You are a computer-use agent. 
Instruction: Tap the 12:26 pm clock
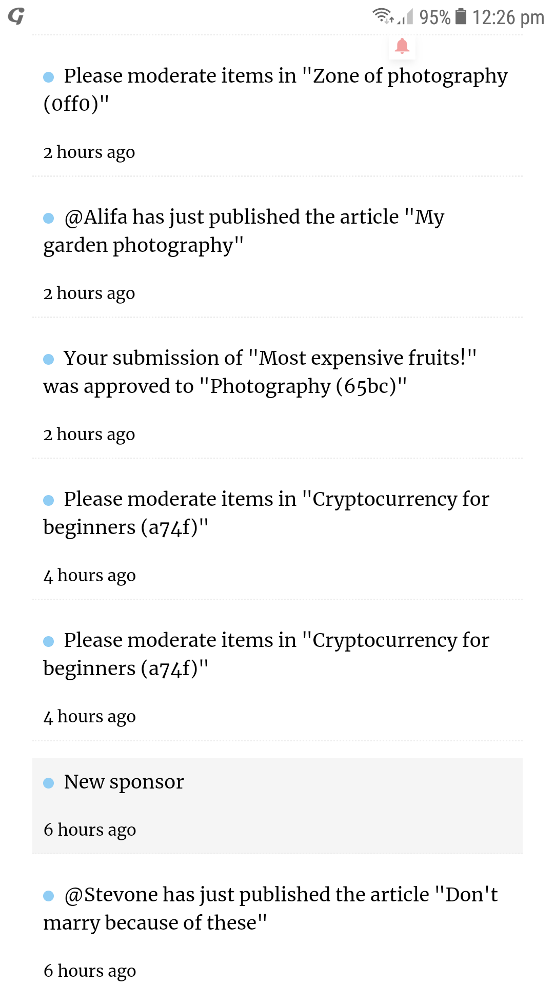(x=508, y=17)
